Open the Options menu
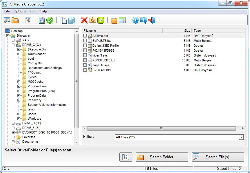250x173 pixels. [20, 11]
